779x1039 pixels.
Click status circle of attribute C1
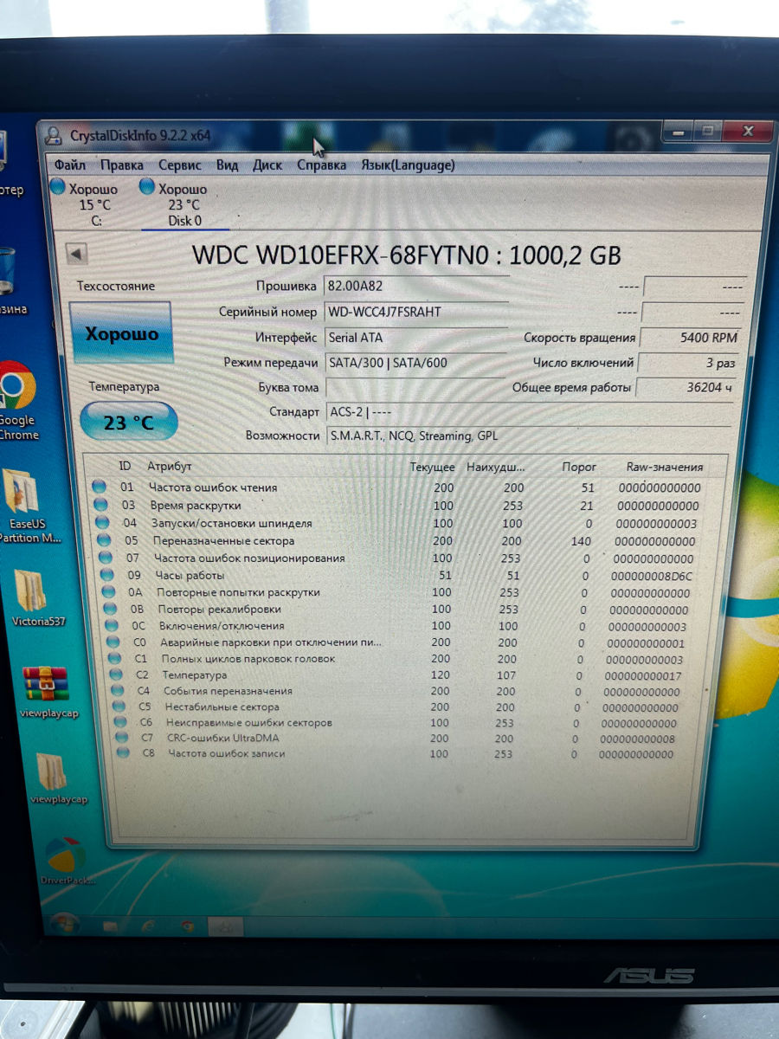pyautogui.click(x=116, y=659)
